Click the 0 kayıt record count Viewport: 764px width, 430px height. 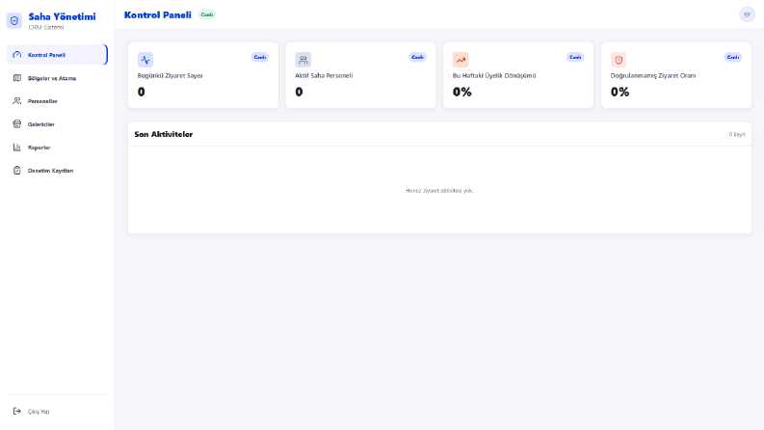[737, 134]
